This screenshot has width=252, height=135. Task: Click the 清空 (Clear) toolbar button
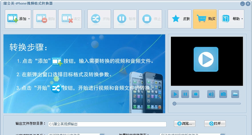[x=70, y=19]
